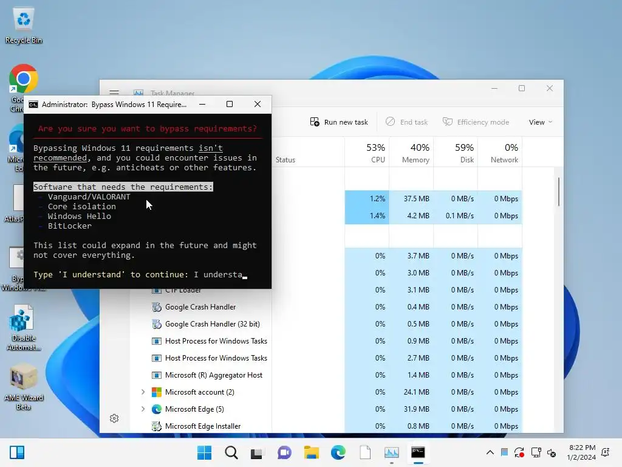Open Chat from the taskbar

point(284,452)
